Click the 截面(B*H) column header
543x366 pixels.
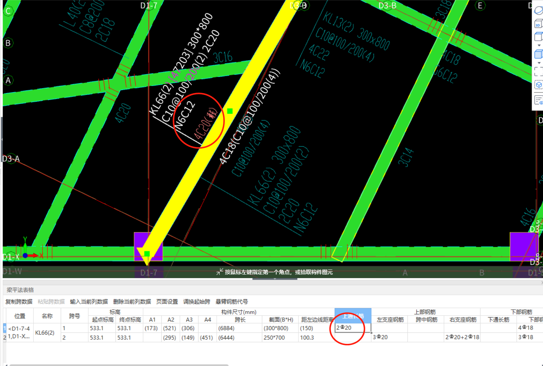click(280, 320)
